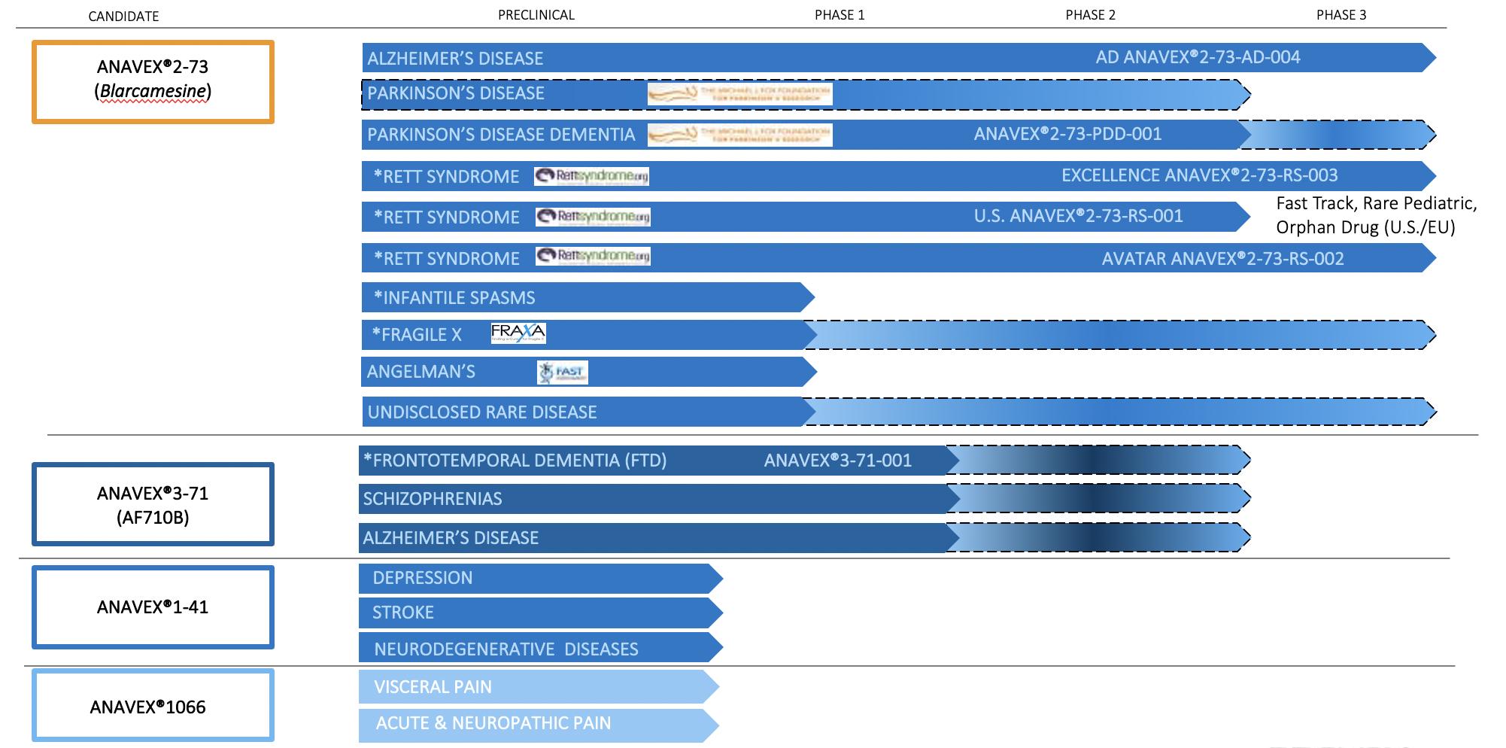The image size is (1506, 748).
Task: Click the FAST logo in the Angelman's row
Action: pyautogui.click(x=562, y=372)
